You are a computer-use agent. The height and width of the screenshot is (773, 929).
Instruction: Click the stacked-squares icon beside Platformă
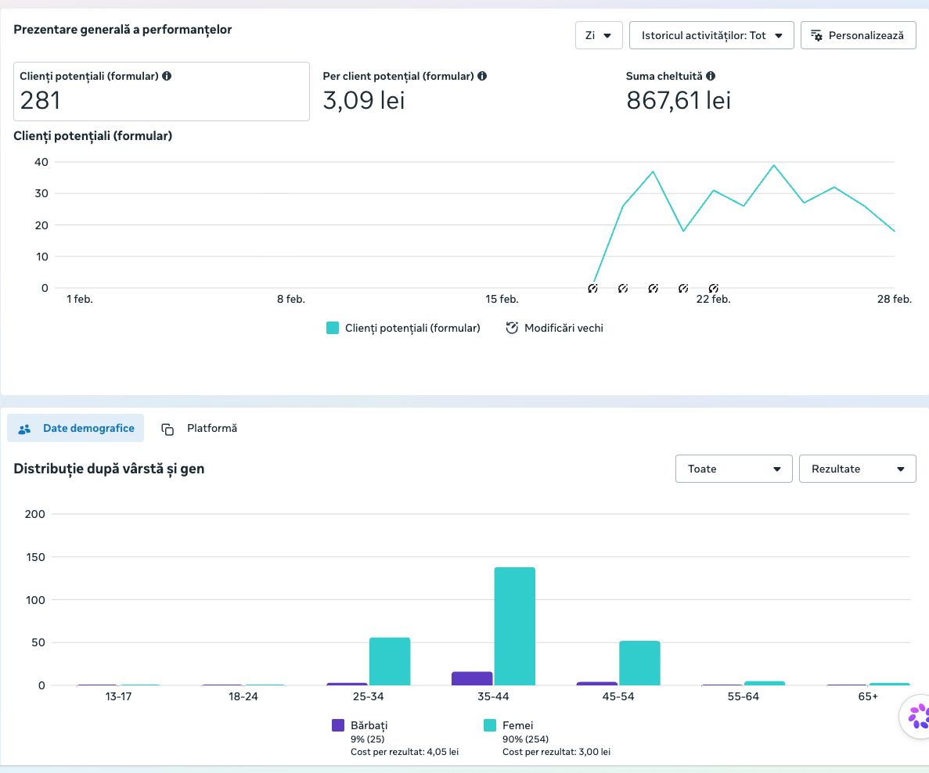(x=167, y=429)
